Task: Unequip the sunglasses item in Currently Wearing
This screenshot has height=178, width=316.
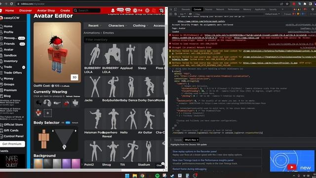Action: 57,103
